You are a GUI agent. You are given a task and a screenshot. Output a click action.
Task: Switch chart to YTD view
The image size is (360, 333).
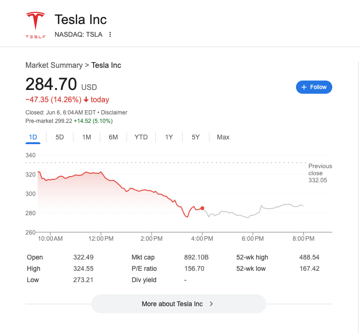[x=141, y=137]
